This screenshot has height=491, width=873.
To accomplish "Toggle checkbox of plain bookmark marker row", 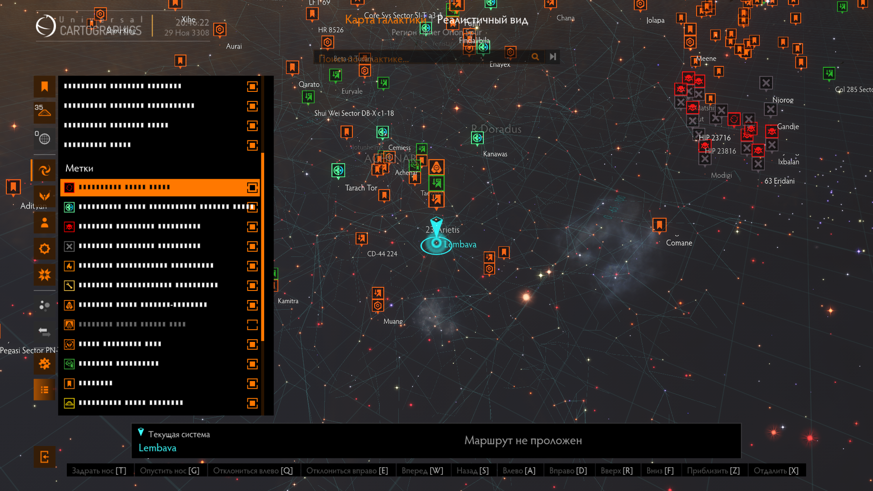I will [x=252, y=383].
